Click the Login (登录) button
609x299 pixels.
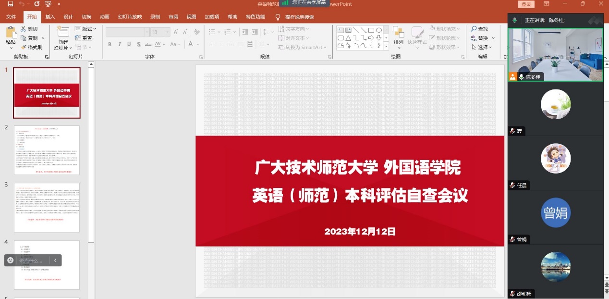coord(526,4)
